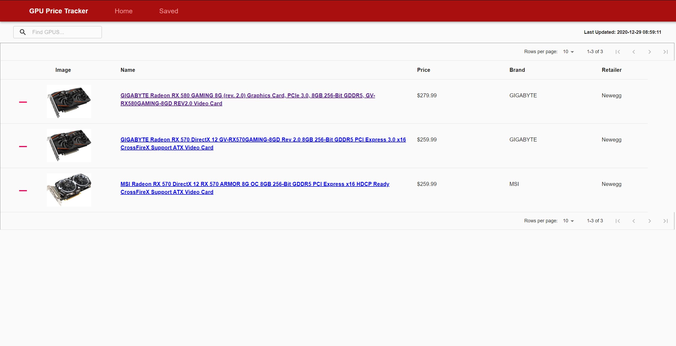Remove the MSI RX 570 ARMOR entry
The image size is (676, 346).
click(23, 190)
